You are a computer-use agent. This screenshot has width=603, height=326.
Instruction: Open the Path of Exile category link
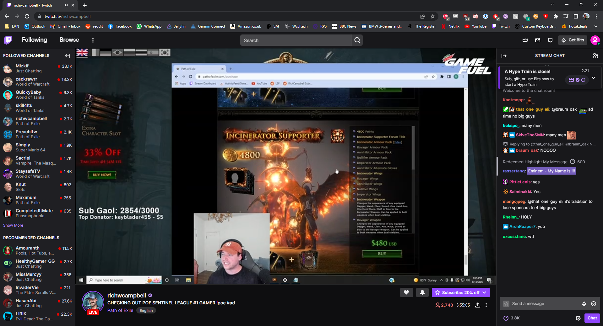point(120,310)
